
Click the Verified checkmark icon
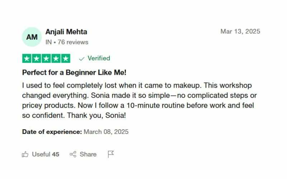82,59
